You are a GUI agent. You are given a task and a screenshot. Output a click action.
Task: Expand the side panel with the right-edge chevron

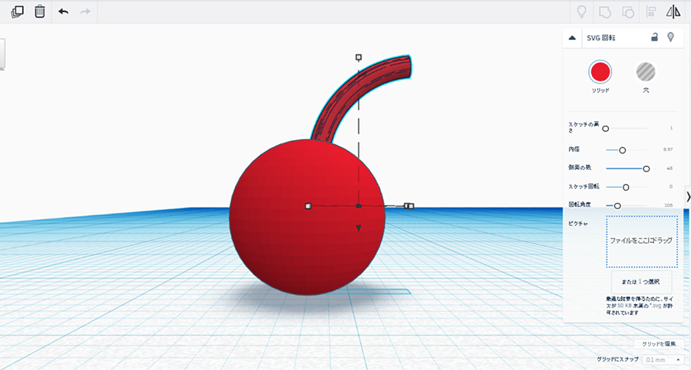(688, 197)
